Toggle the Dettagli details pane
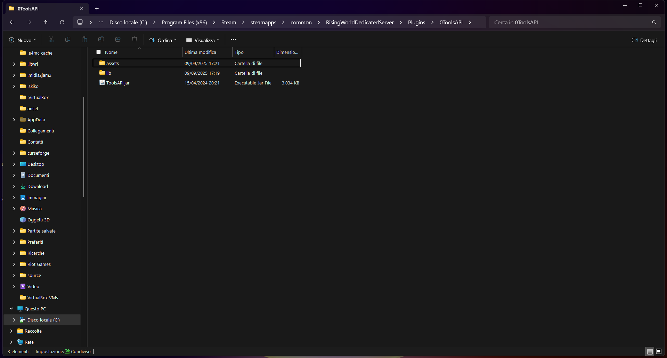The width and height of the screenshot is (667, 358). point(644,40)
